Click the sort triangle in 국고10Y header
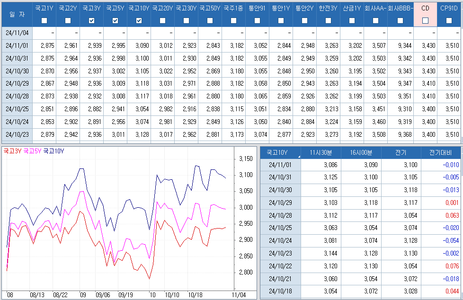This screenshot has height=300, width=463. click(299, 156)
